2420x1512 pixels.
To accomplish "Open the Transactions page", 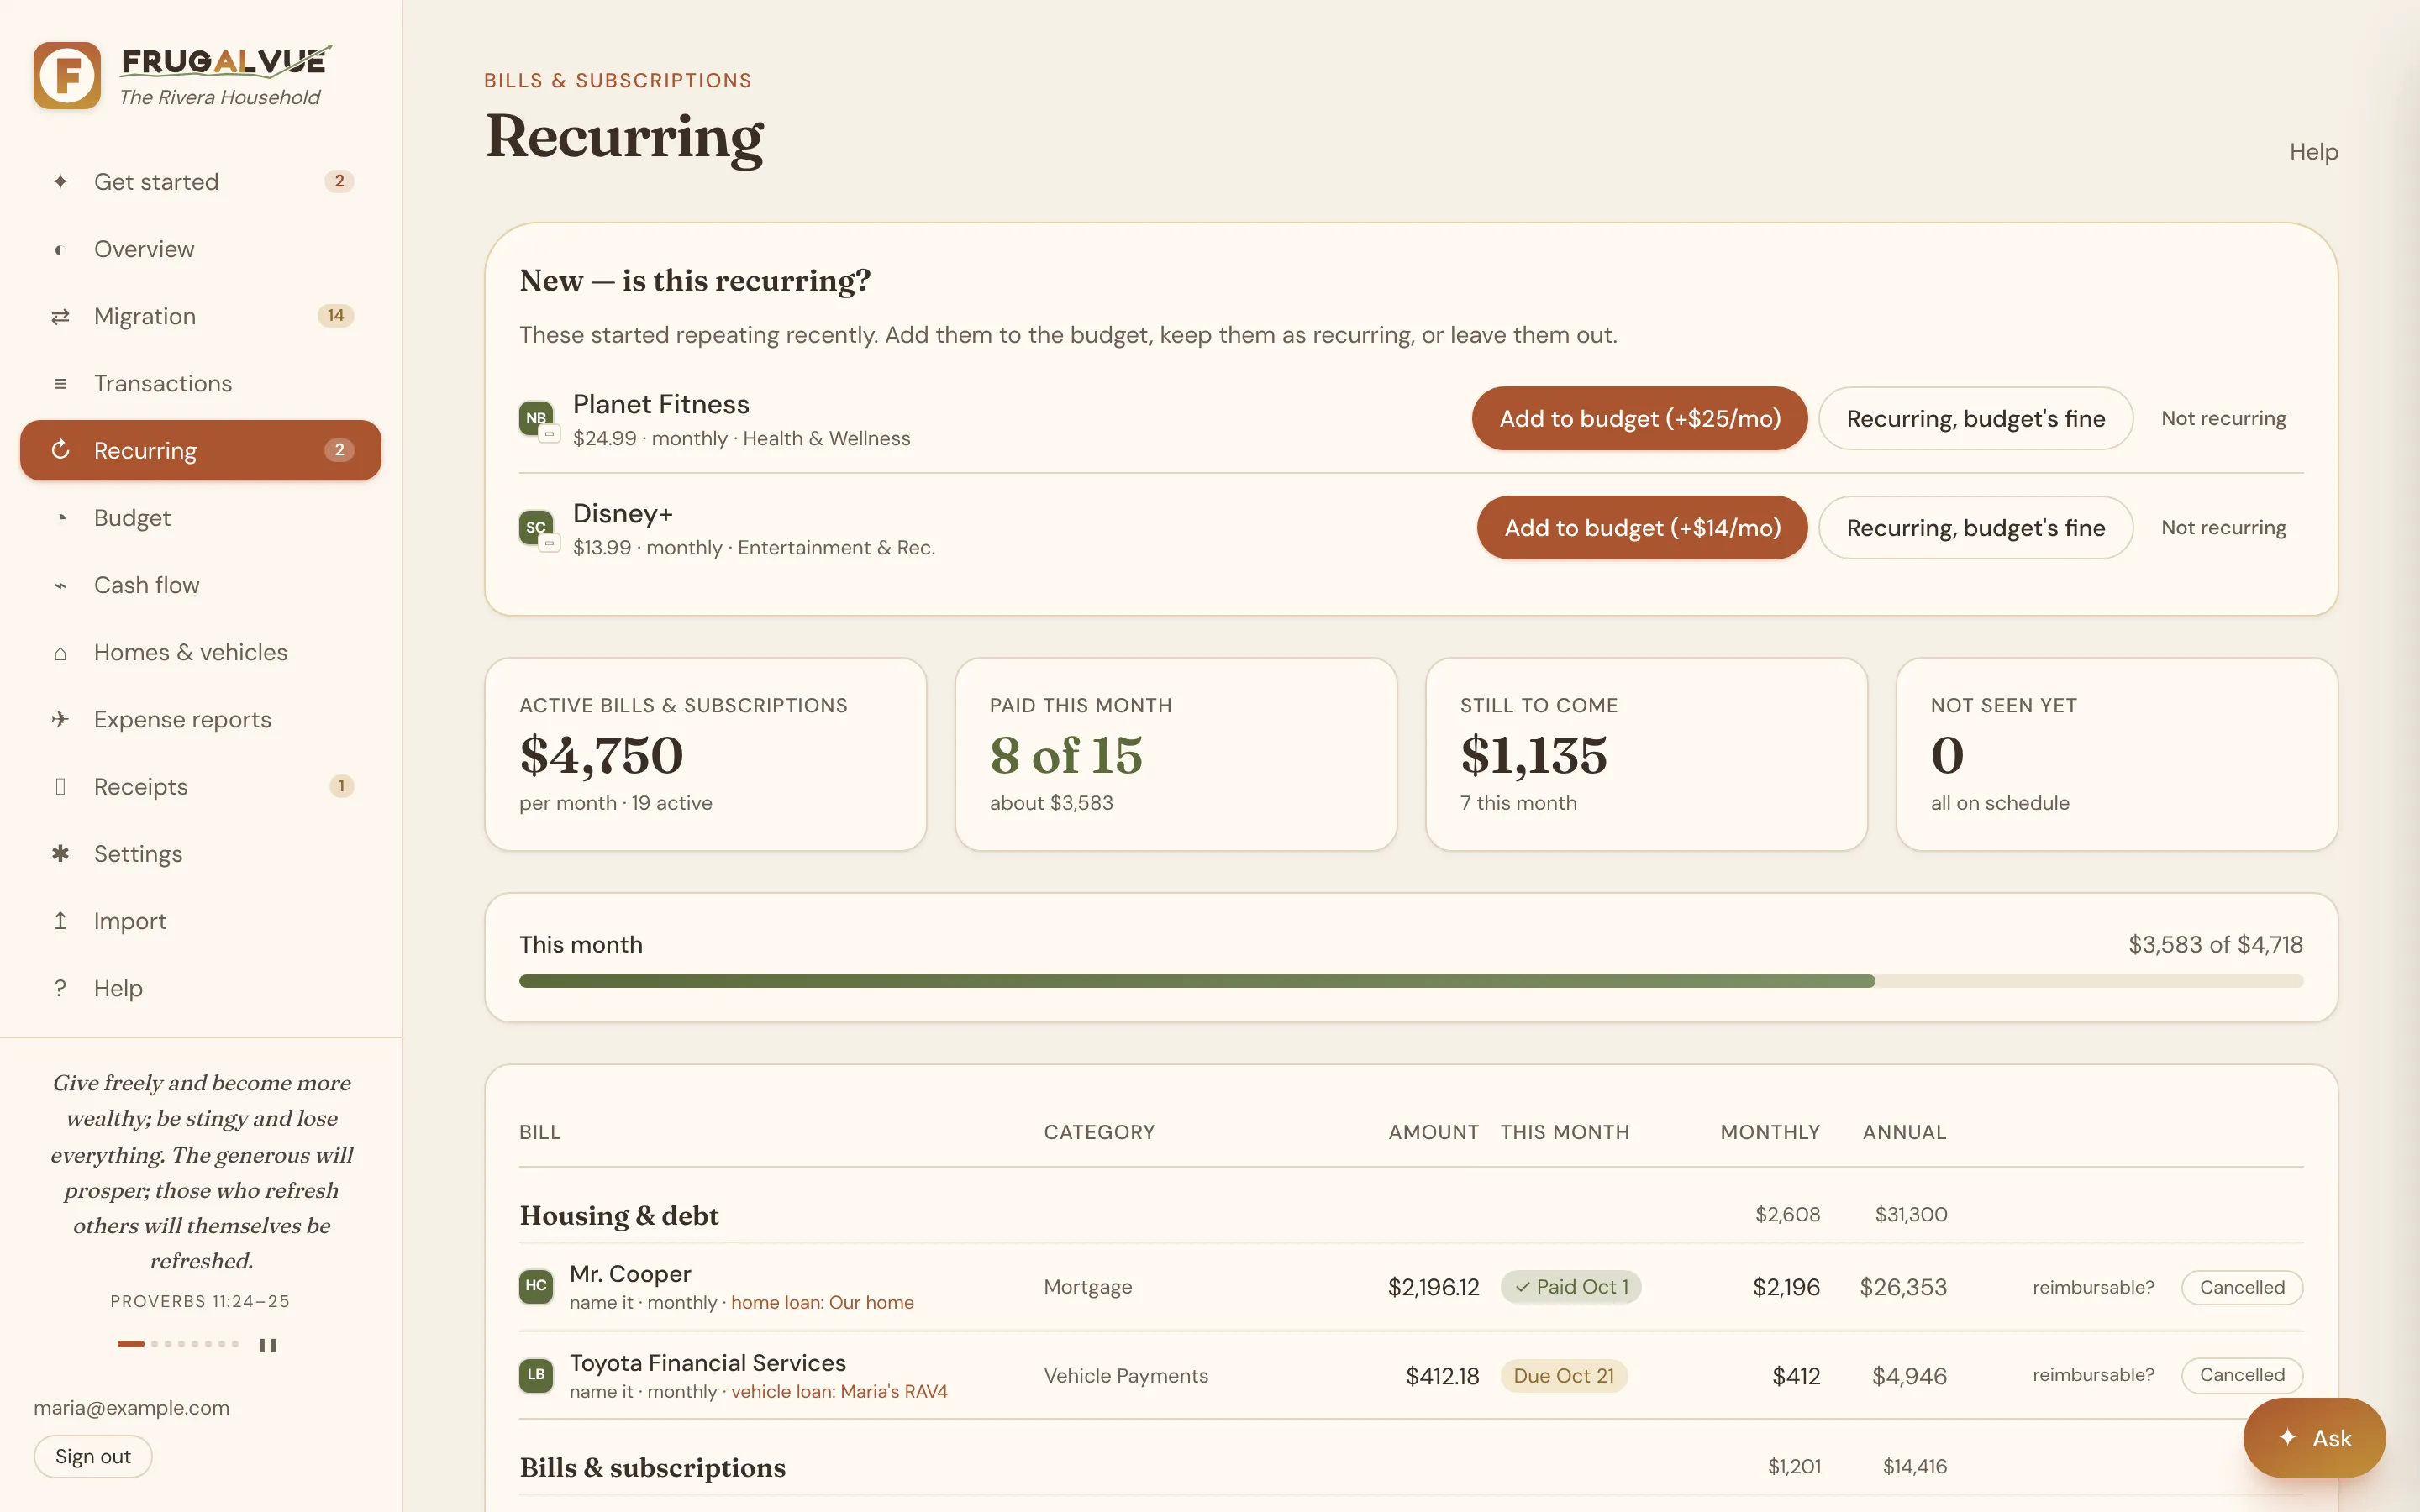I will (x=200, y=383).
